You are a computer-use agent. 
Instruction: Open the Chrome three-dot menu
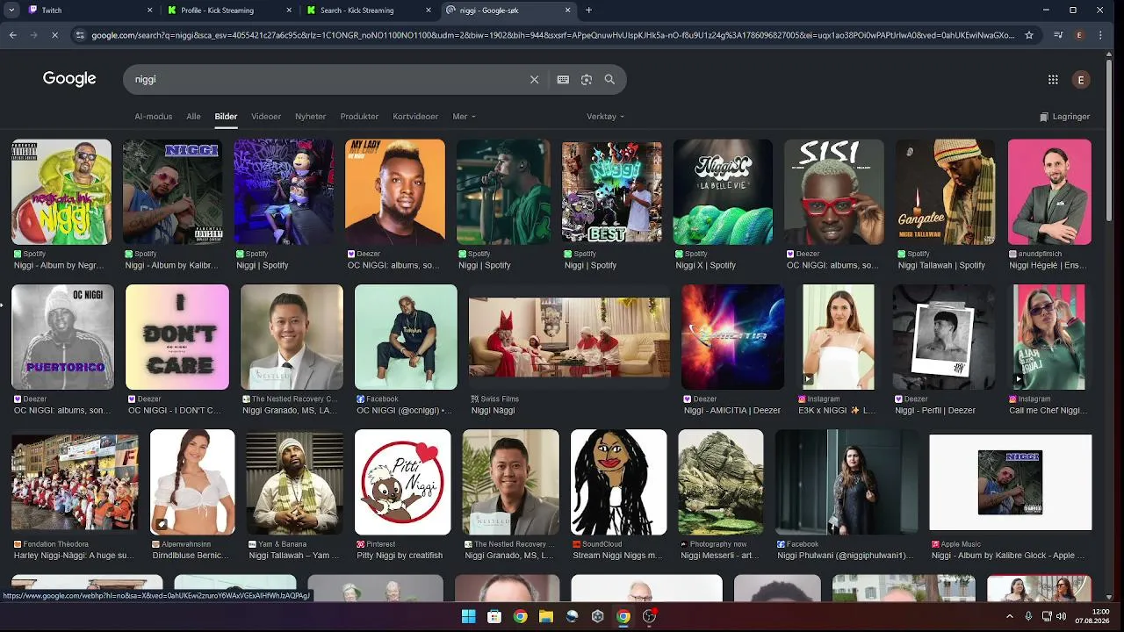tap(1102, 35)
